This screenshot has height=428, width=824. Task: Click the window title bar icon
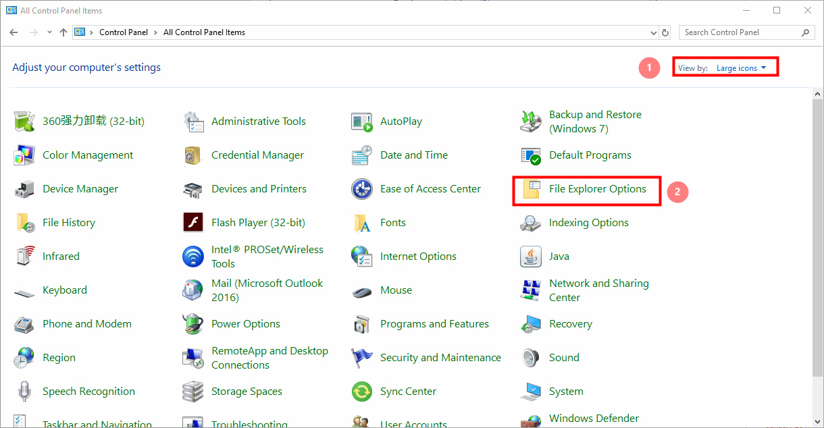(x=11, y=11)
